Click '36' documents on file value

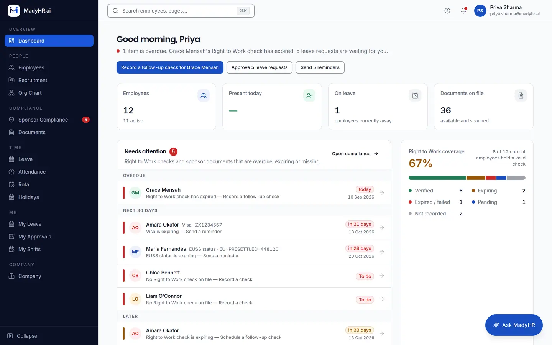tap(445, 110)
